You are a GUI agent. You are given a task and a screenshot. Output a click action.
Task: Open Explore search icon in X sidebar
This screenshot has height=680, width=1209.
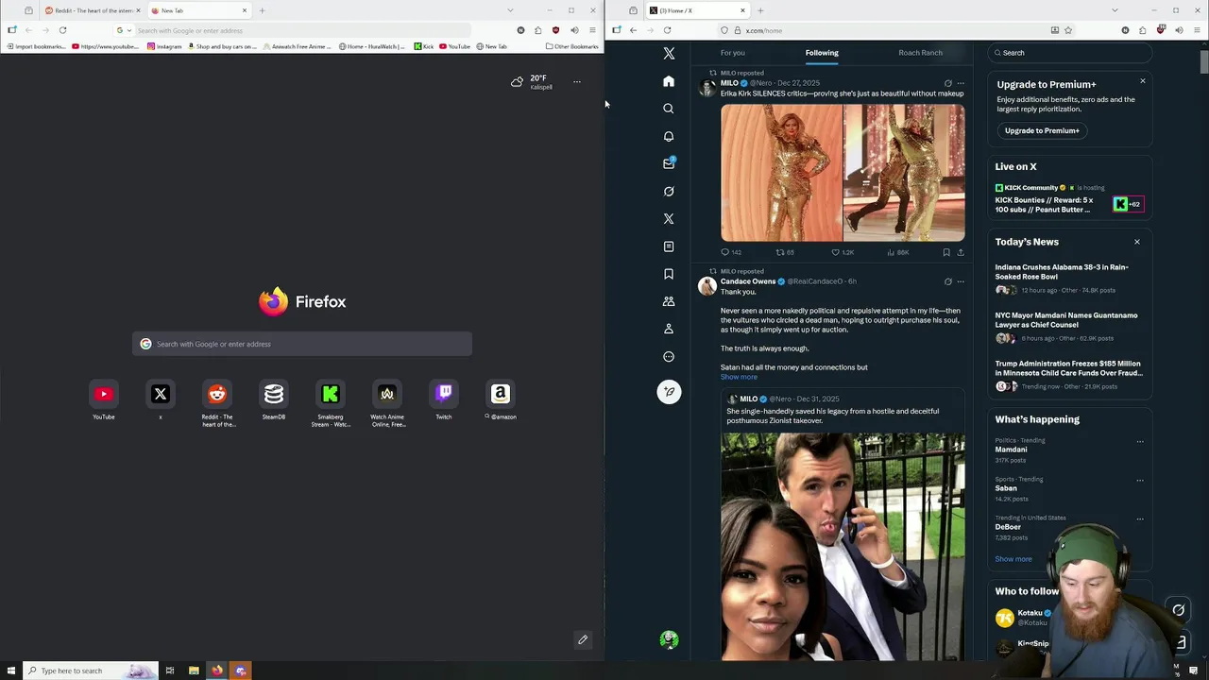[669, 109]
